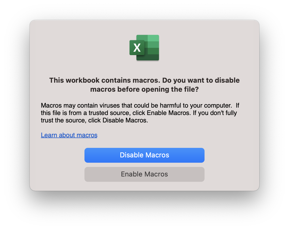
Task: Click 'Do you want to disable' heading text
Action: coord(201,80)
